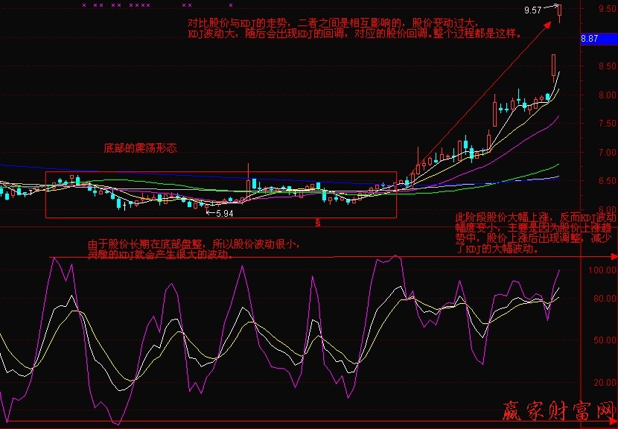Click the 5.94 low price marker
Screen dimensions: 618x429
pyautogui.click(x=223, y=213)
